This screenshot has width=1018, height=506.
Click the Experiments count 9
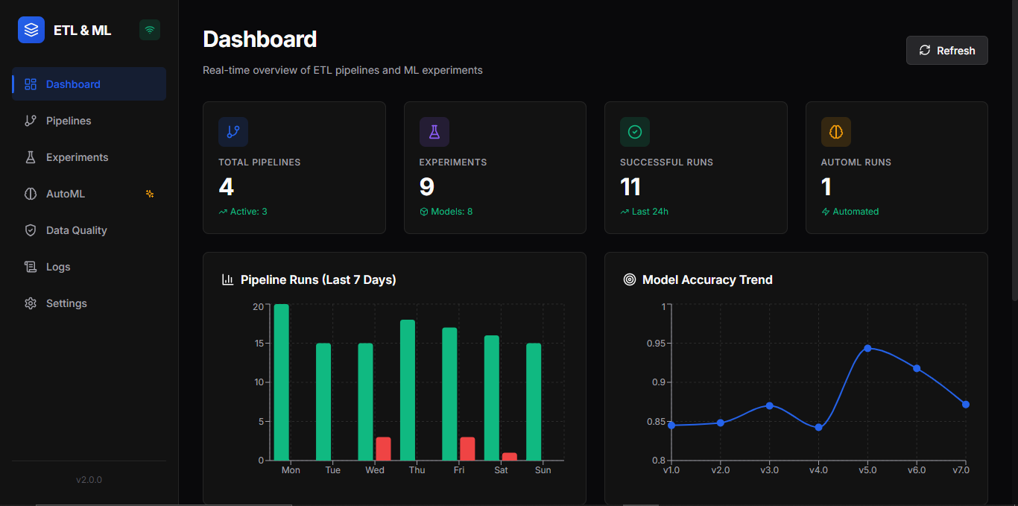click(427, 186)
